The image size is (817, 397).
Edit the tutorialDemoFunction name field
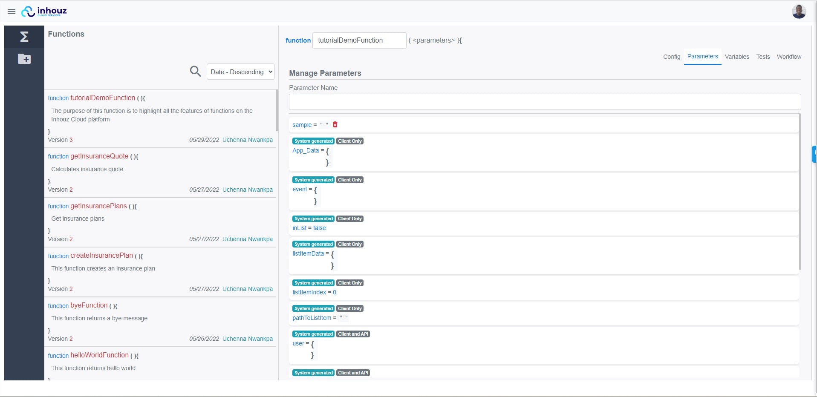(x=359, y=40)
